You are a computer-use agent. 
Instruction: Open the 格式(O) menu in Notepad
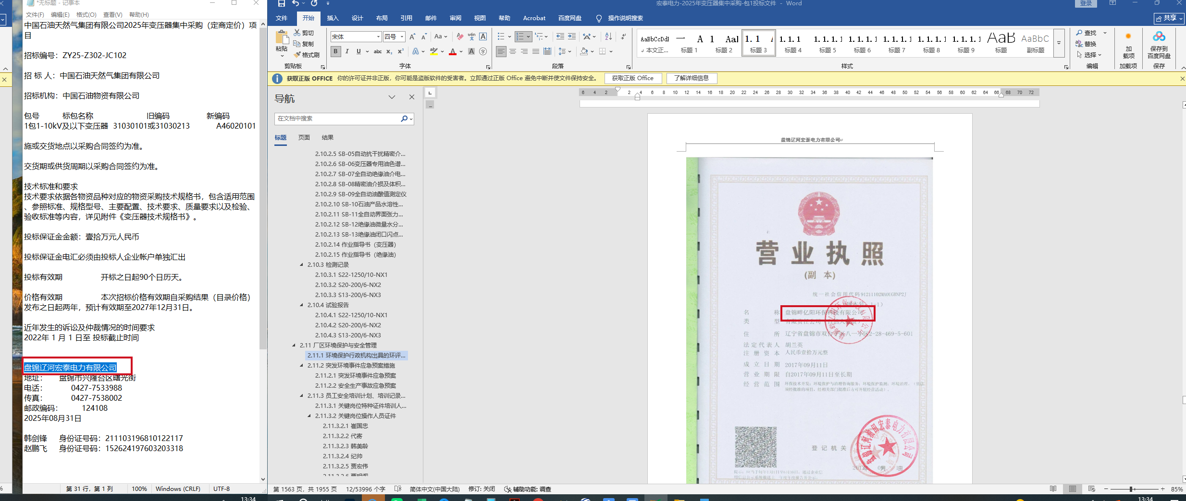86,15
